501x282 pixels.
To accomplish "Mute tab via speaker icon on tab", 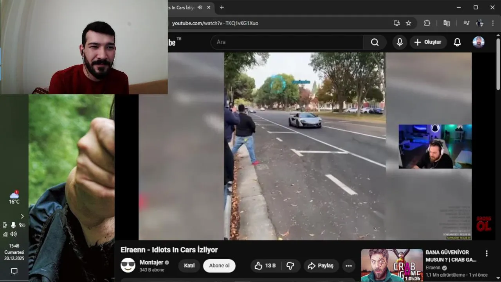I will click(x=200, y=7).
